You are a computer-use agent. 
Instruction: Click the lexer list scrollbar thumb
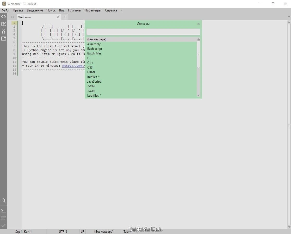click(x=199, y=54)
